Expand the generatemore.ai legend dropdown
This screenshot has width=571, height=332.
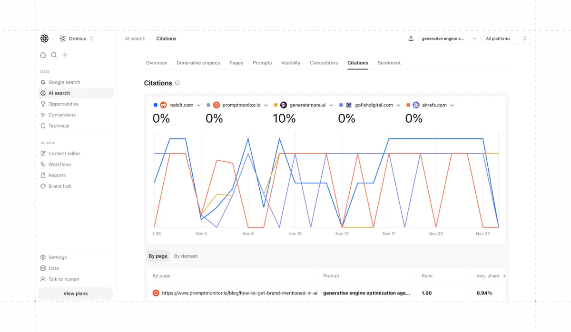click(x=331, y=105)
